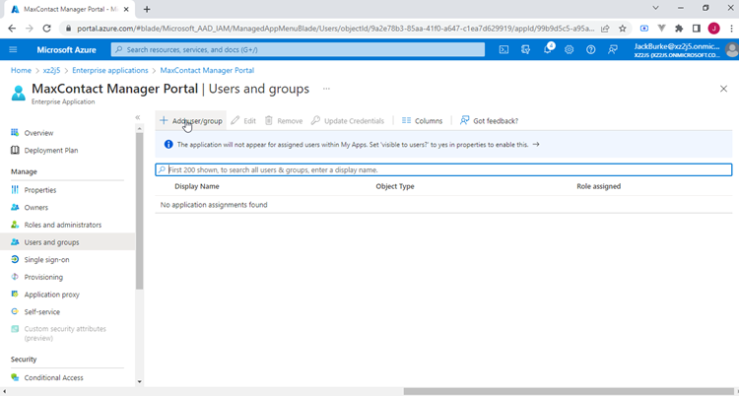This screenshot has height=396, width=739.
Task: Click the address bar URL
Action: (336, 29)
